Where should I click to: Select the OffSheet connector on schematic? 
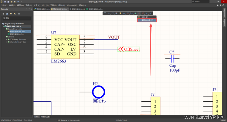coord(129,49)
